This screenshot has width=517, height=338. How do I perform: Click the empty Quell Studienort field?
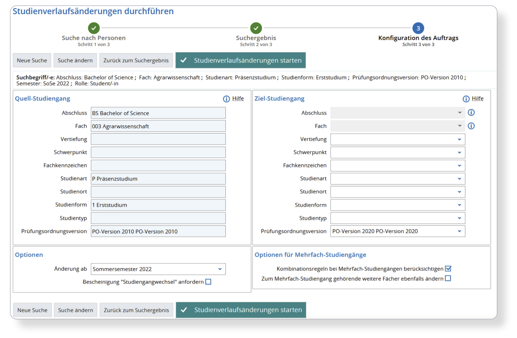point(158,192)
